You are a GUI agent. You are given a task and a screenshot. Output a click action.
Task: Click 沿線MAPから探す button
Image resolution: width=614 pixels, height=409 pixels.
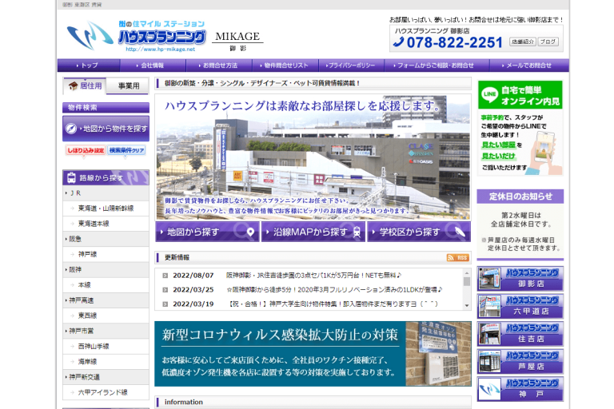(x=313, y=232)
